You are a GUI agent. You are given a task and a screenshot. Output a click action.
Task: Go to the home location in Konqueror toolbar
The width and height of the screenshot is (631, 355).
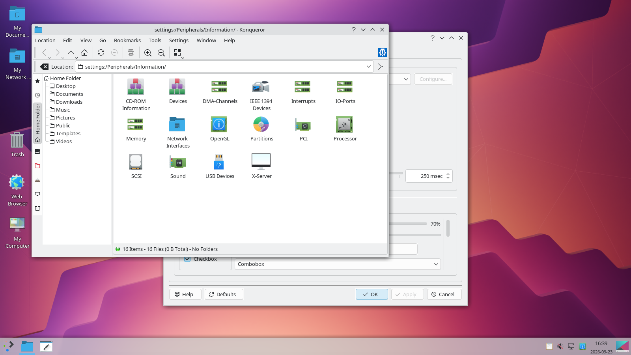[84, 52]
